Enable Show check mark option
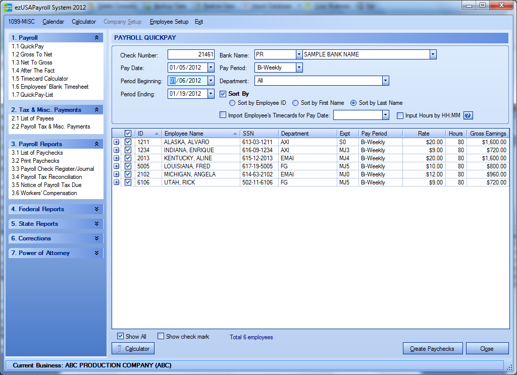The image size is (517, 375). pyautogui.click(x=161, y=337)
